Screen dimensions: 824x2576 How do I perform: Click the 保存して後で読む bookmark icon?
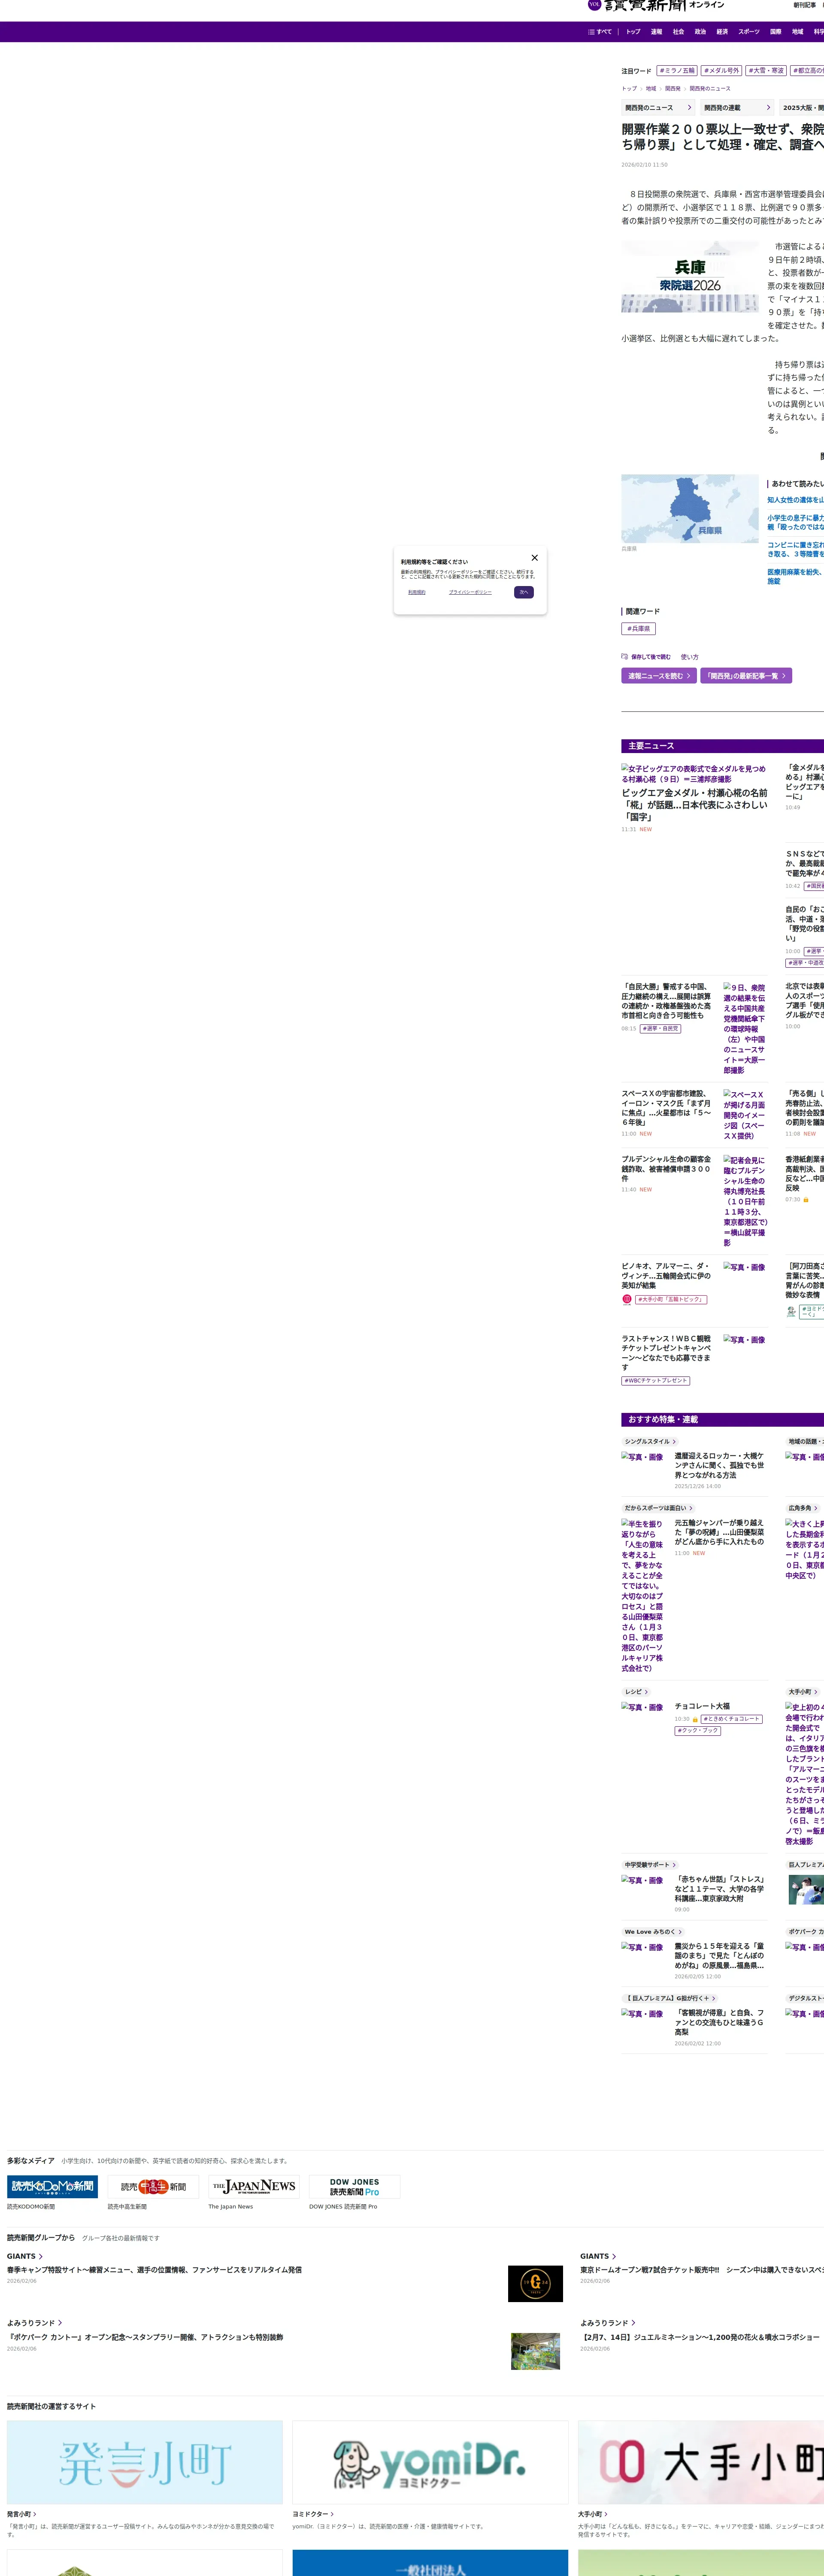625,657
